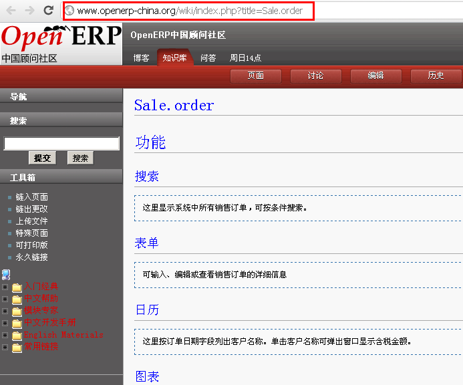
Task: Click the 提交 submit button
Action: point(43,158)
